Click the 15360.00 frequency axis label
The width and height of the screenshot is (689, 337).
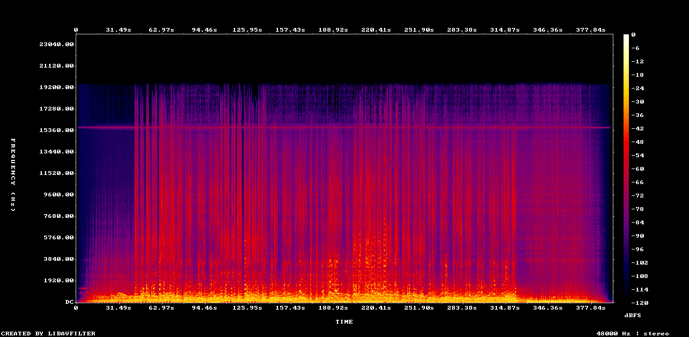click(x=56, y=130)
